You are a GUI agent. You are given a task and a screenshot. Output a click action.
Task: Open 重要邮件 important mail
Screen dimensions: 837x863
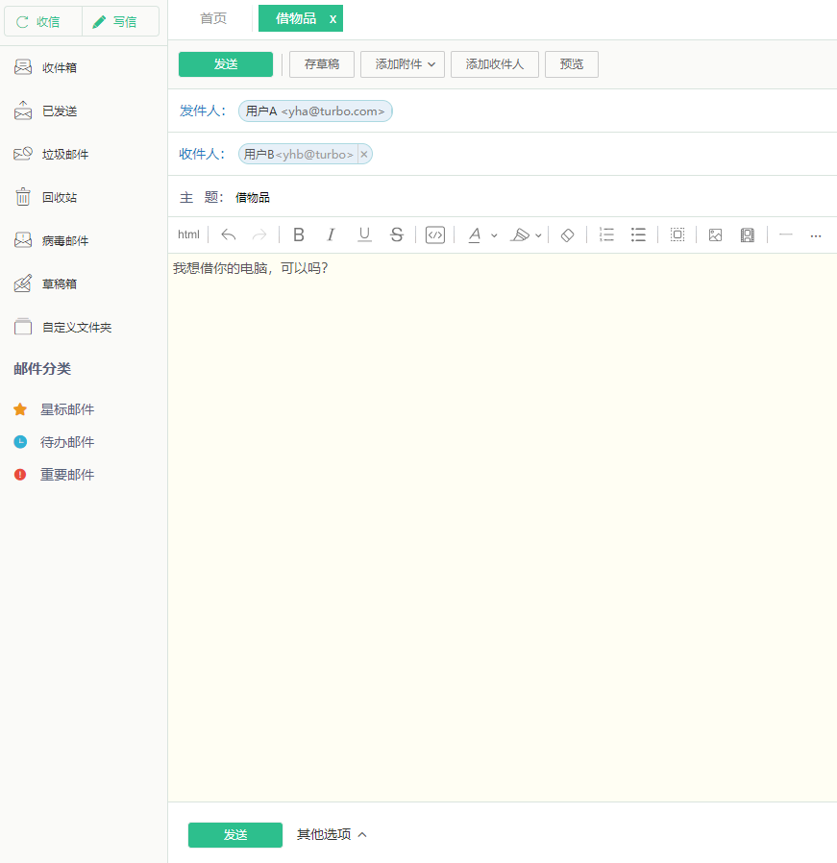pos(66,475)
